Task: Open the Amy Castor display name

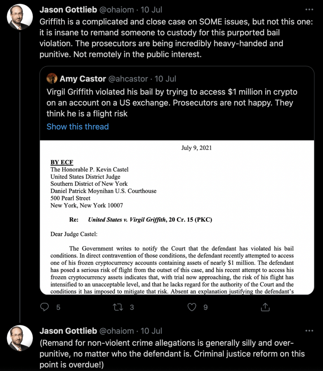Action: click(x=83, y=79)
